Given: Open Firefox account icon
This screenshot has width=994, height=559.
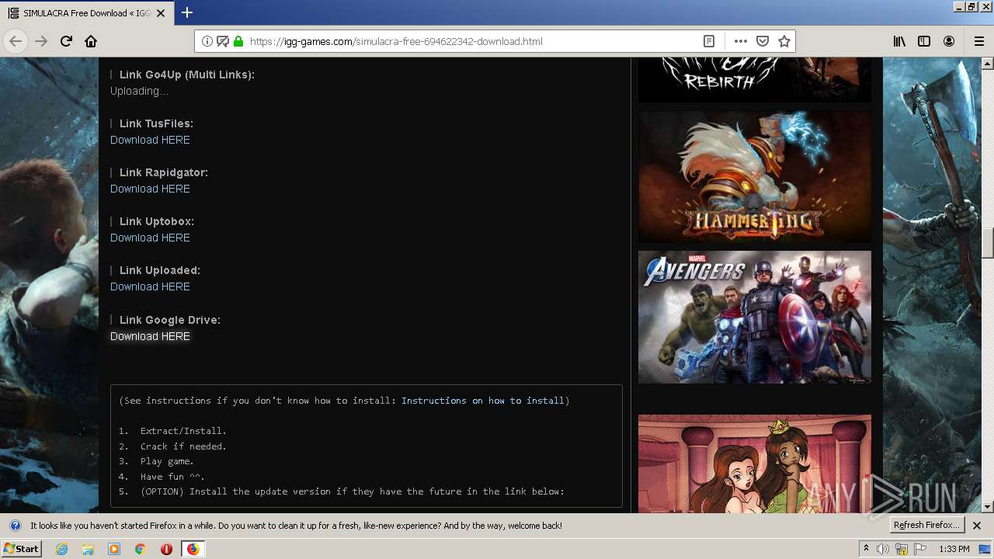Looking at the screenshot, I should (949, 41).
